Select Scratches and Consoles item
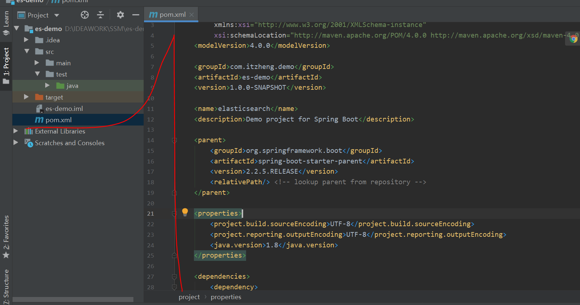580x305 pixels. tap(65, 143)
